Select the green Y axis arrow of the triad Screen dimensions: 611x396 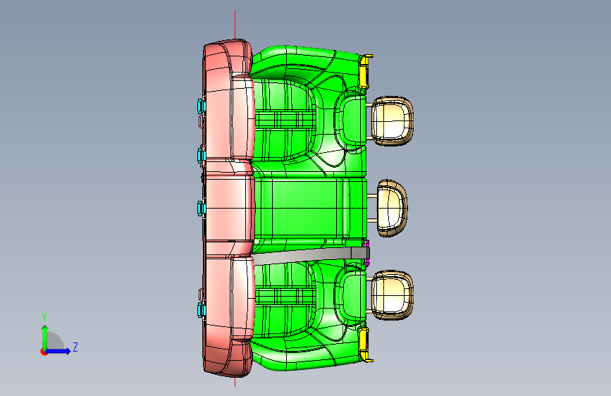45,338
